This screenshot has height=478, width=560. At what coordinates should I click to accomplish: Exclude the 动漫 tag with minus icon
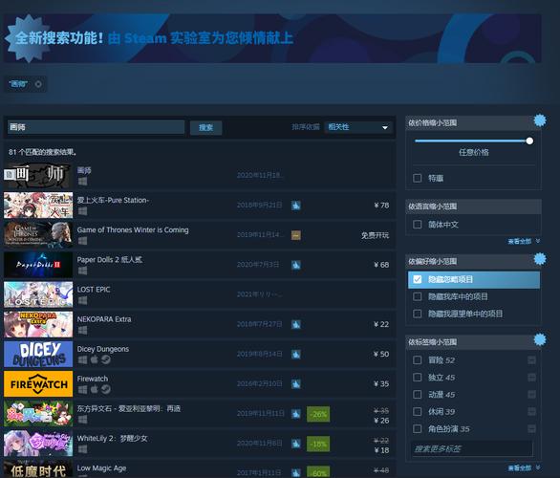531,395
